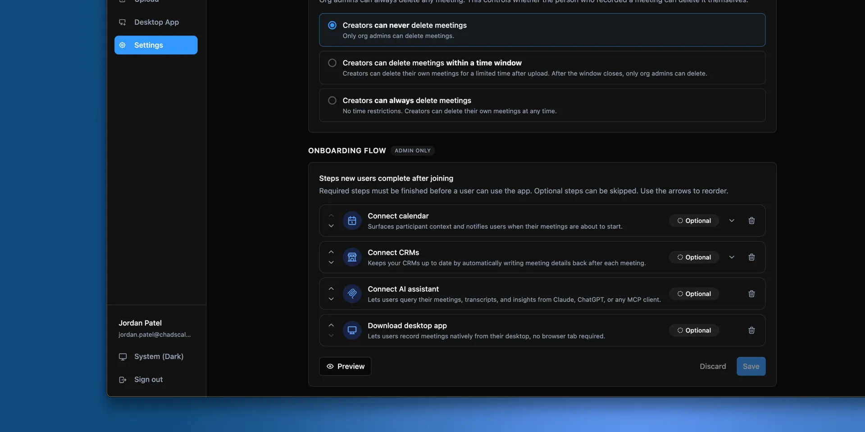This screenshot has width=865, height=432.
Task: Click the jordan.patel email address
Action: click(155, 334)
